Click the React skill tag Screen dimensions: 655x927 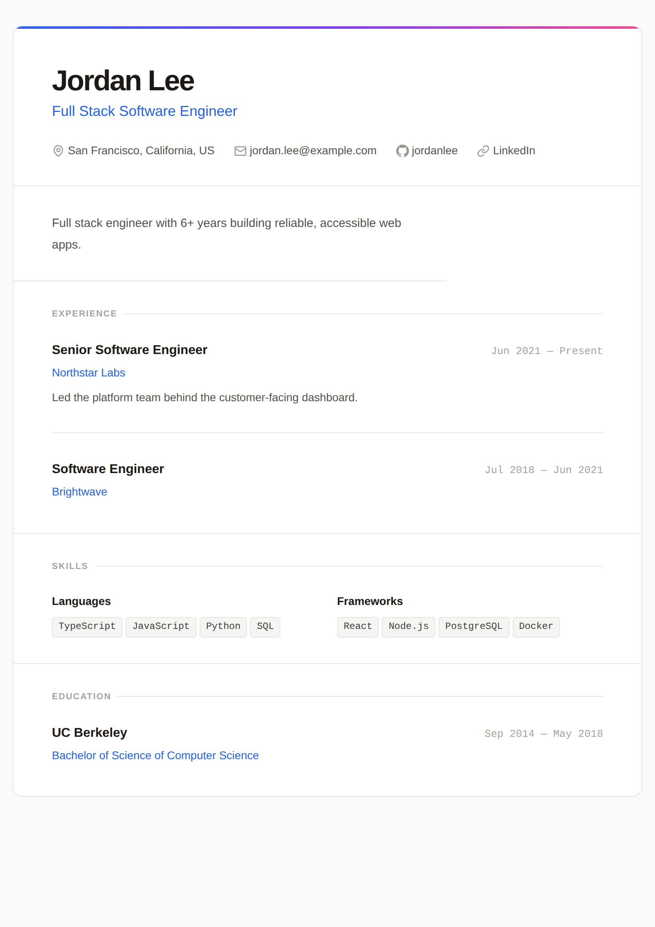[357, 627]
